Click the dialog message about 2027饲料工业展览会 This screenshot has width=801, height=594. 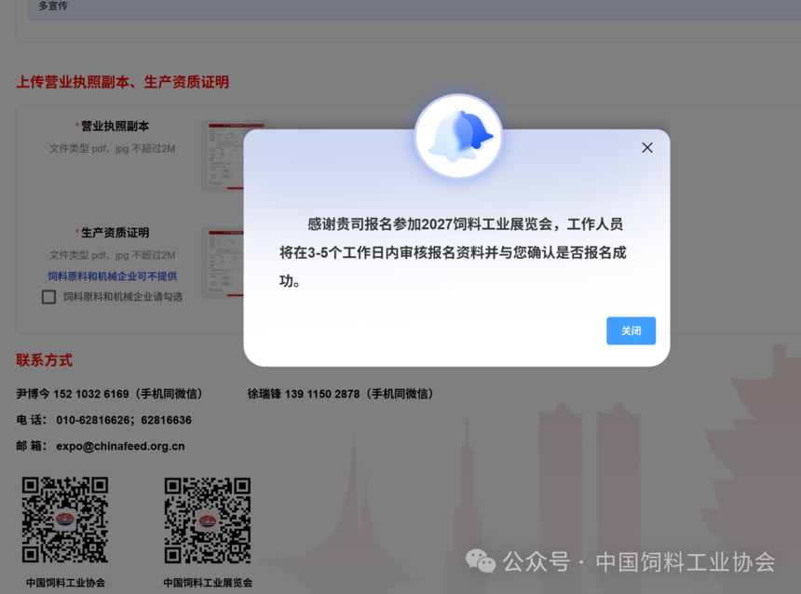click(453, 252)
